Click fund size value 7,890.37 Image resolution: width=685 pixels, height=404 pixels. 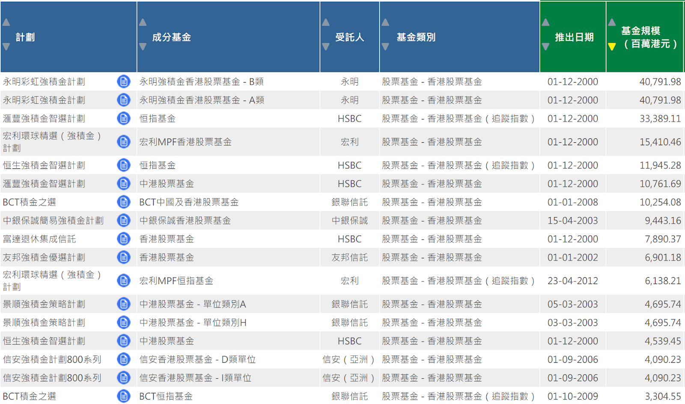(663, 239)
